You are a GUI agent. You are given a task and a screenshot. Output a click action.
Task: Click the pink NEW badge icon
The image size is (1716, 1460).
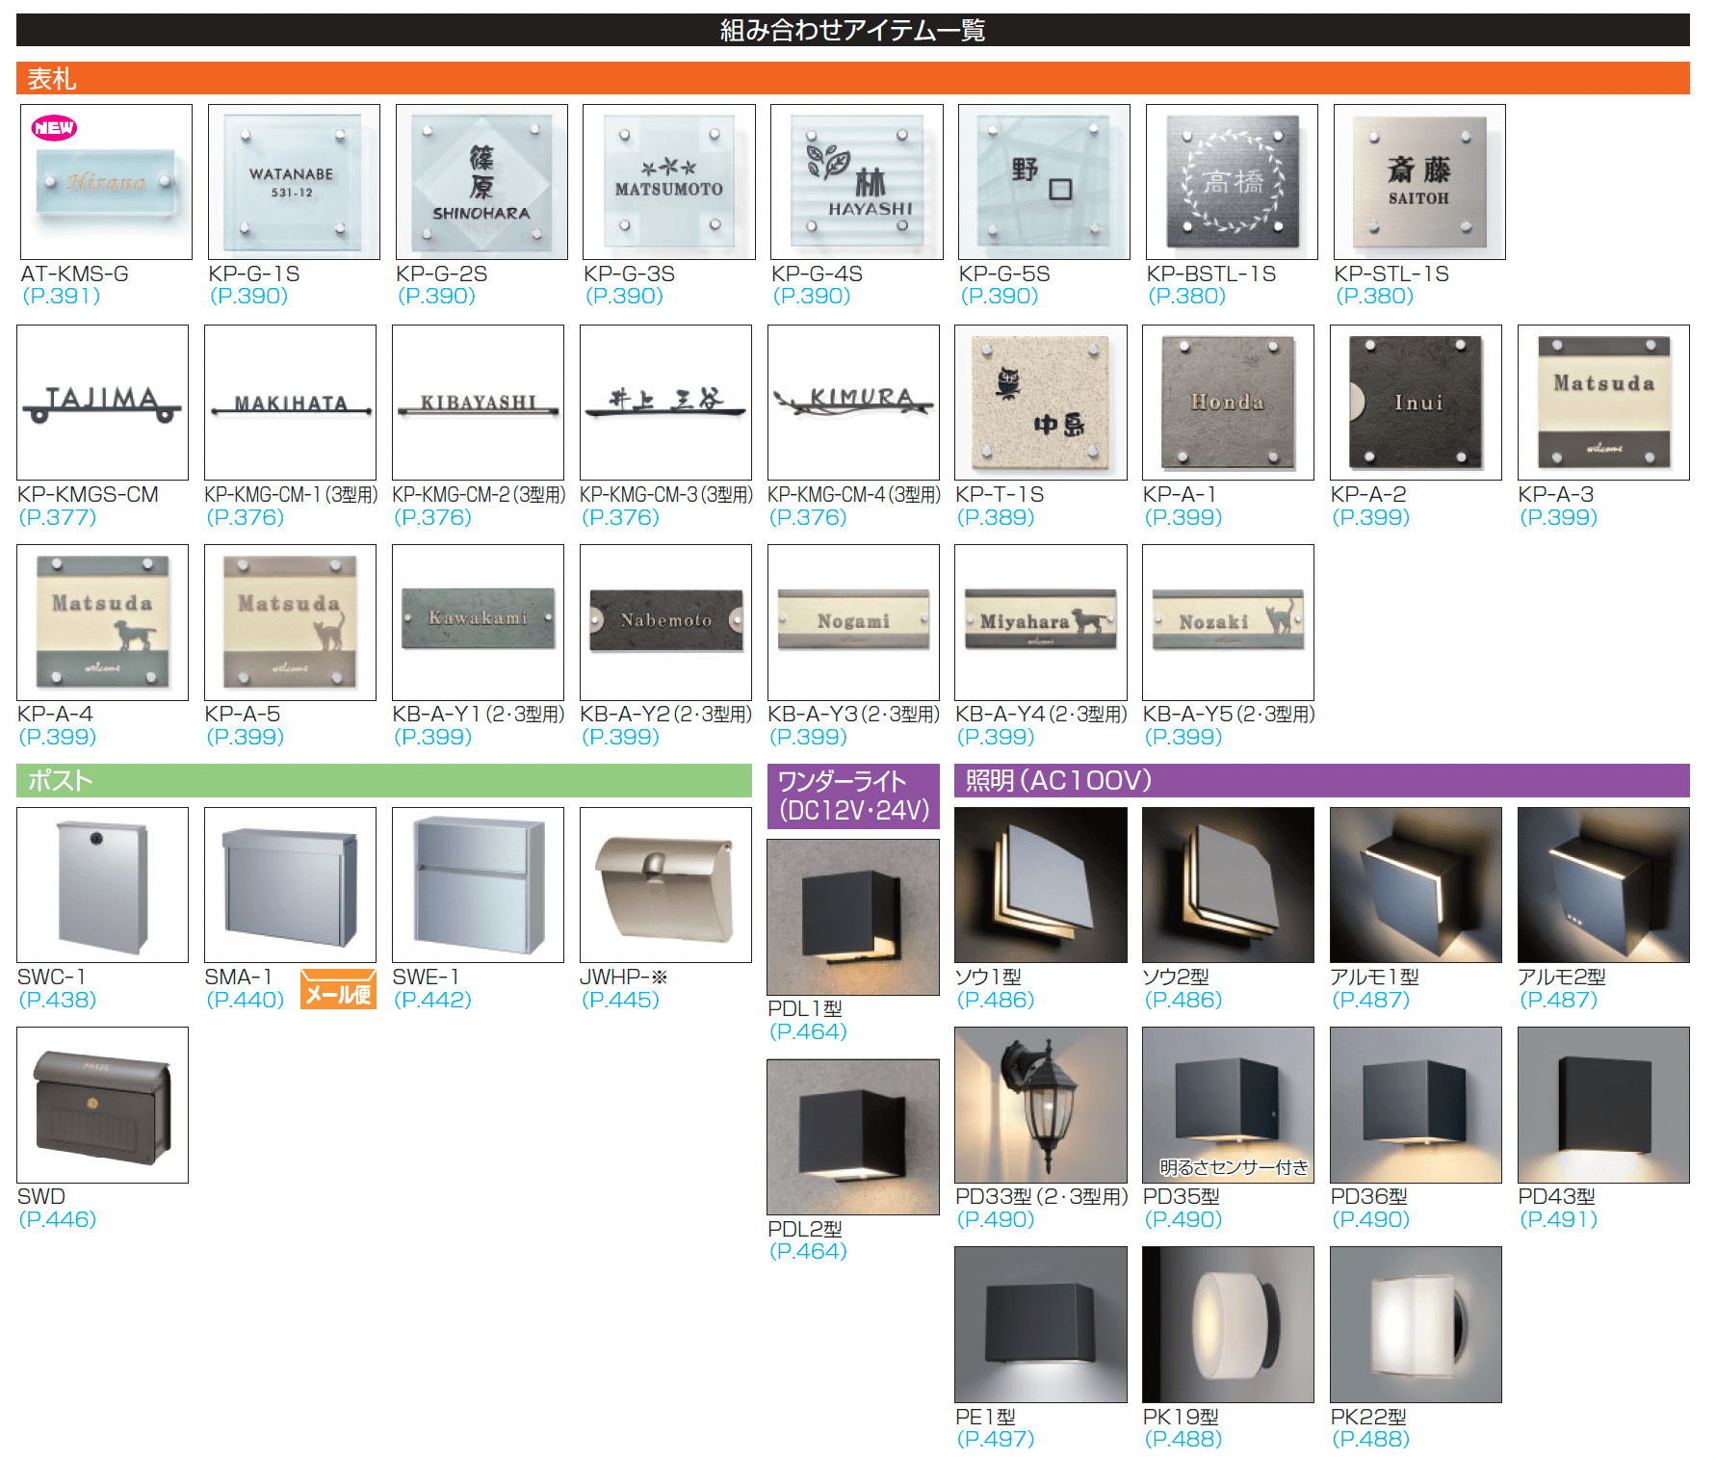54,128
